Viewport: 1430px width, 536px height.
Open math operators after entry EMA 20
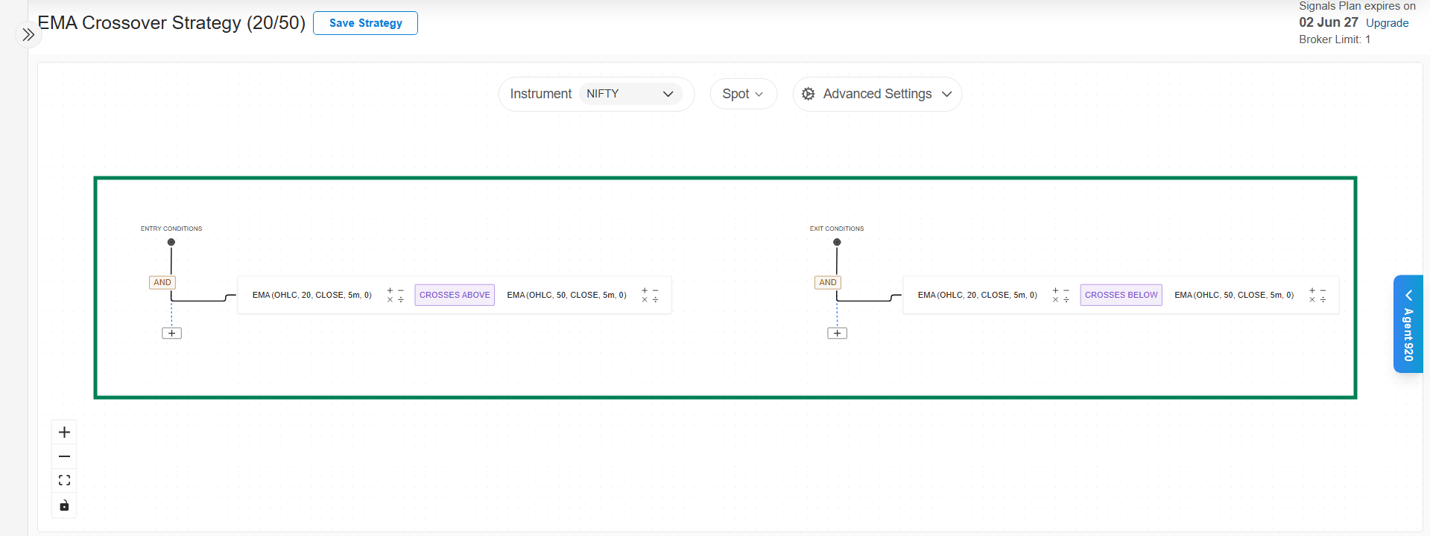coord(395,296)
